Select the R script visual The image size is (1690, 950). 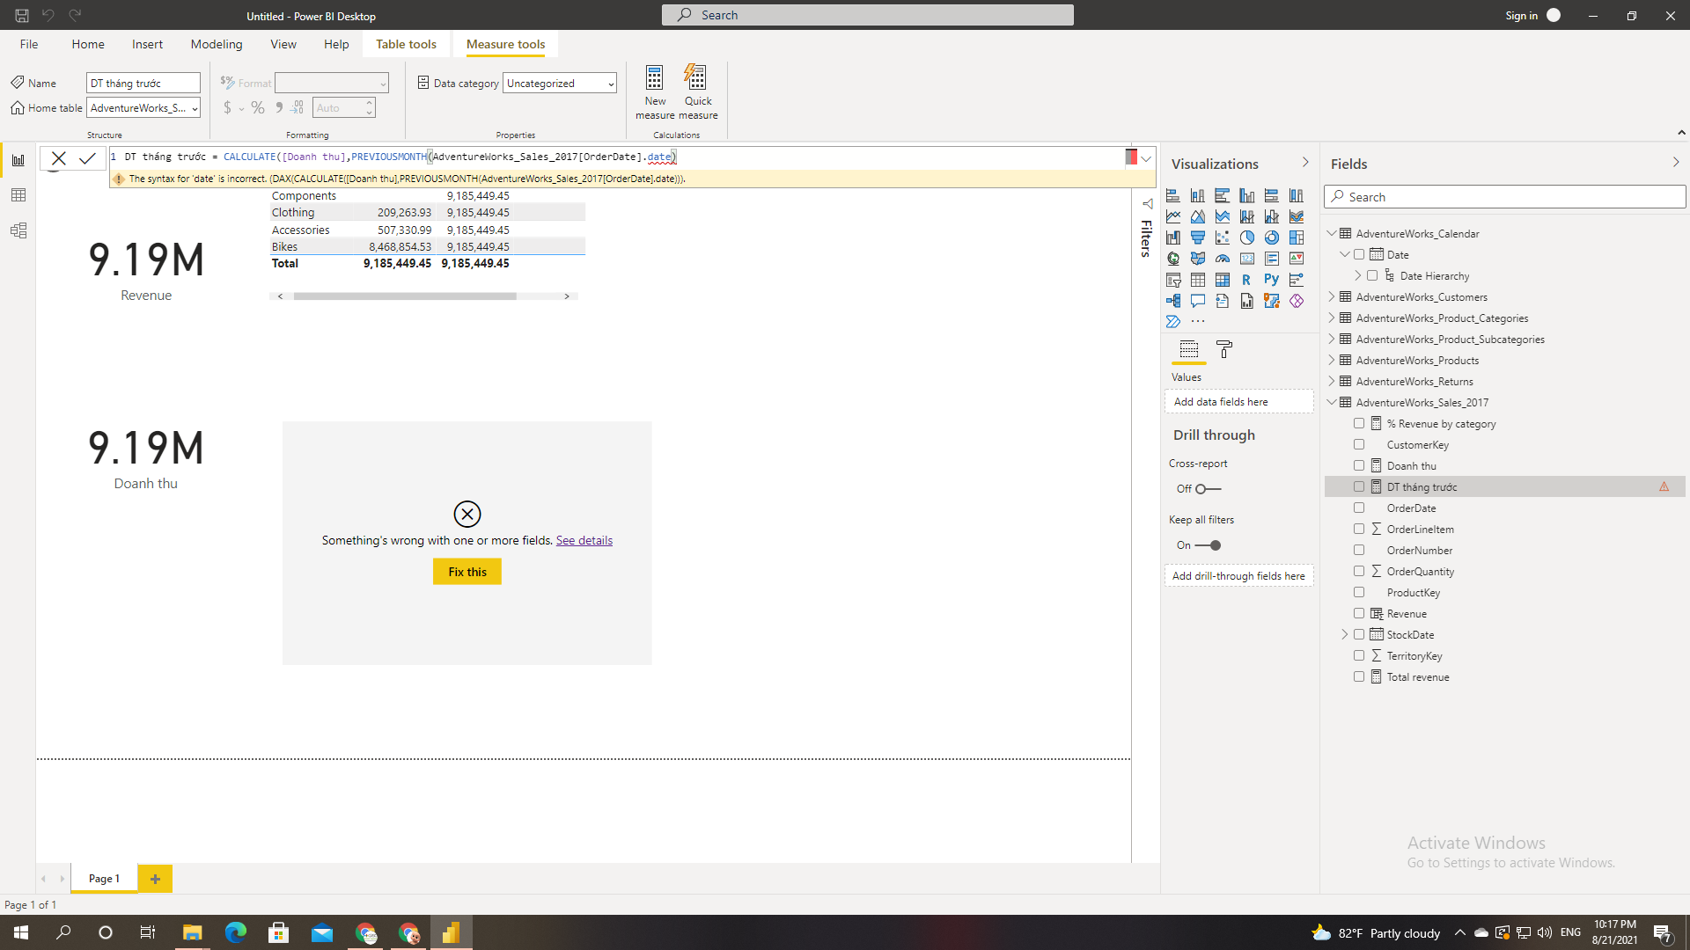[x=1247, y=280]
